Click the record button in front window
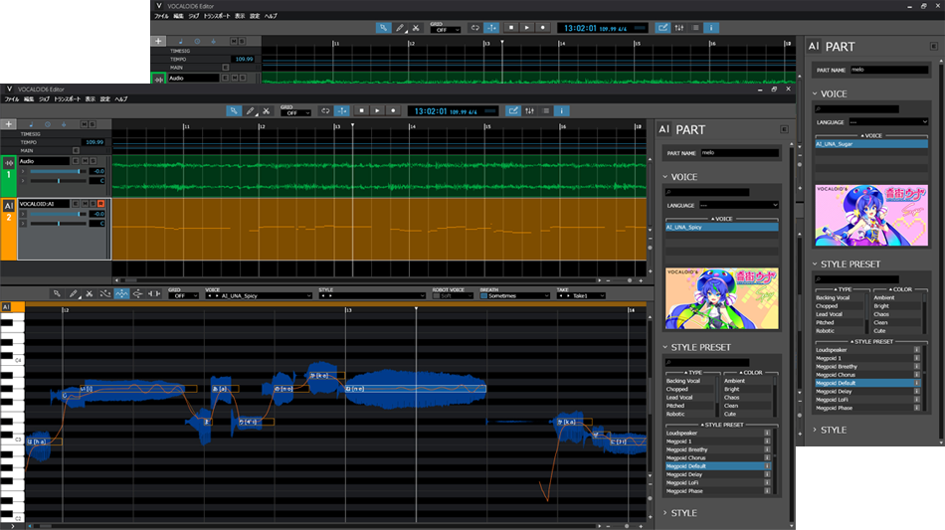This screenshot has width=945, height=530. tap(393, 110)
